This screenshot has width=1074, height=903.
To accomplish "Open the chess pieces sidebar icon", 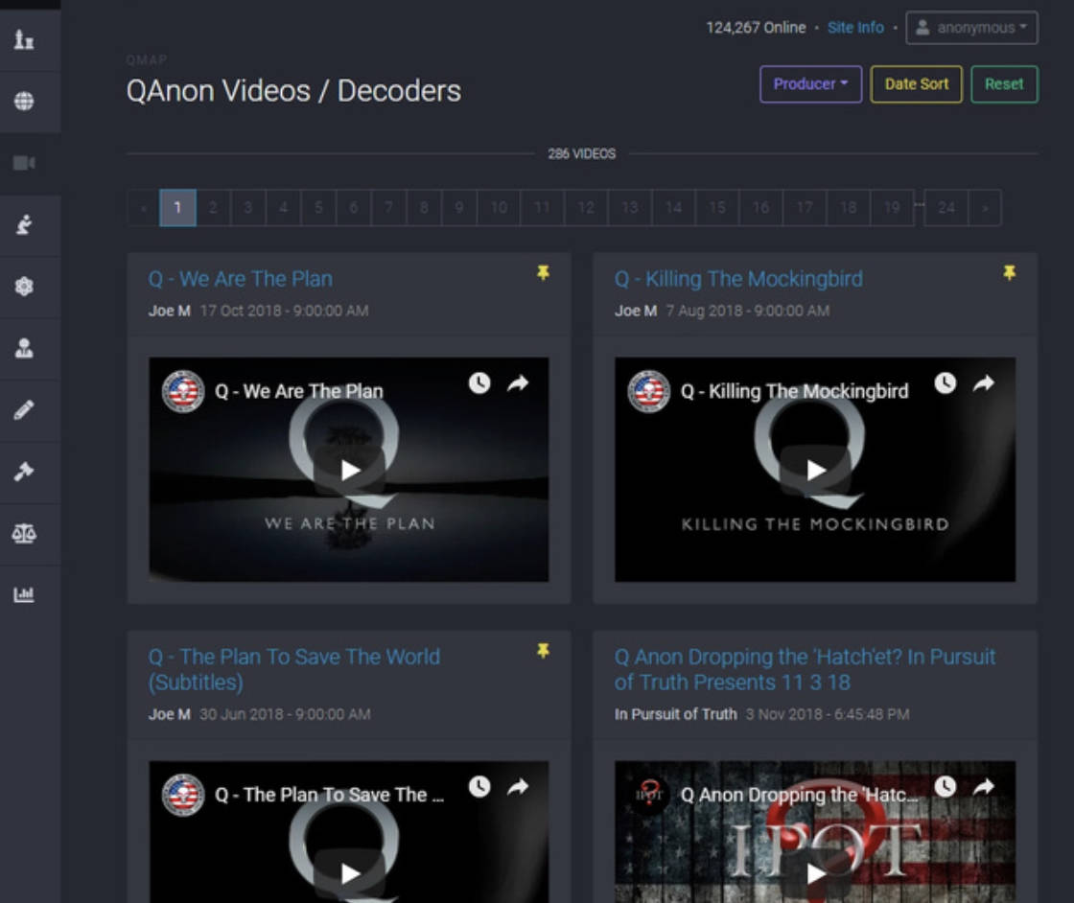I will pyautogui.click(x=24, y=39).
